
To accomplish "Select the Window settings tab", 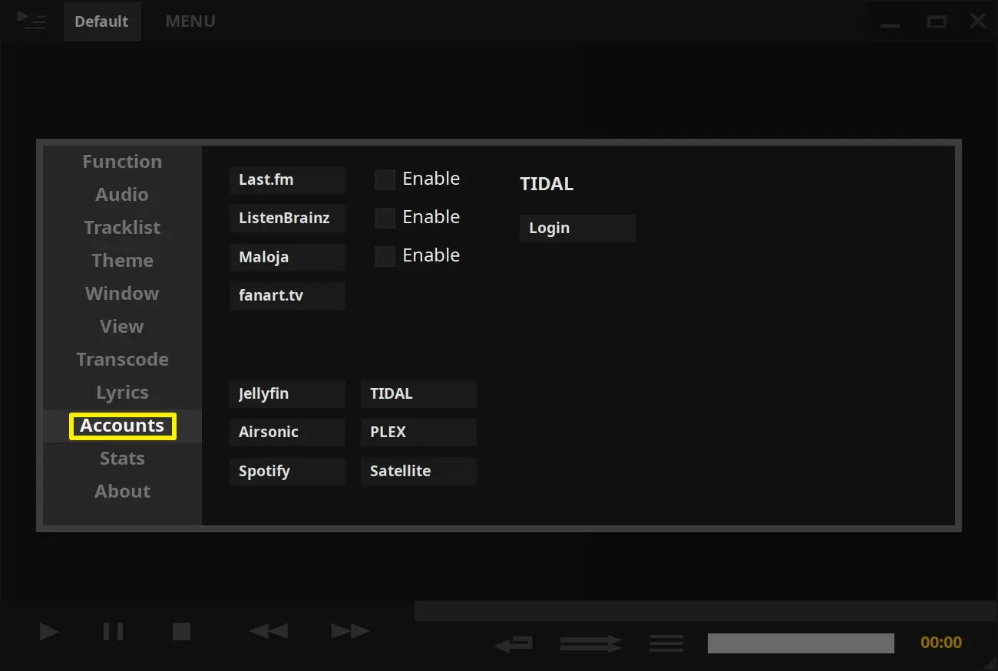I will pos(122,294).
